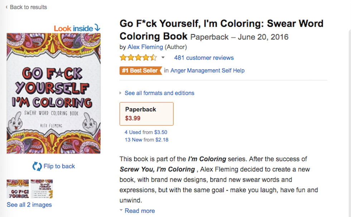View 4 Used from $3.50 offers
This screenshot has width=351, height=217.
point(146,132)
